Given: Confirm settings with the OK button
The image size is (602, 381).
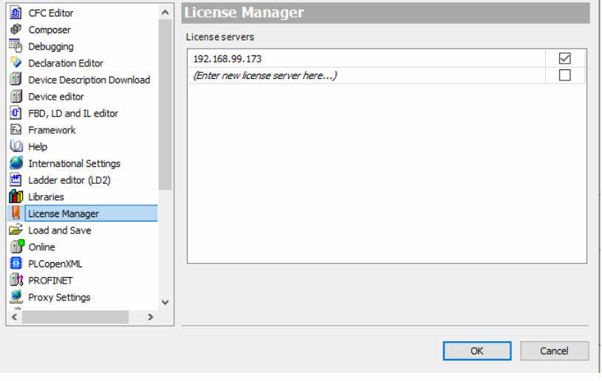Looking at the screenshot, I should (476, 351).
